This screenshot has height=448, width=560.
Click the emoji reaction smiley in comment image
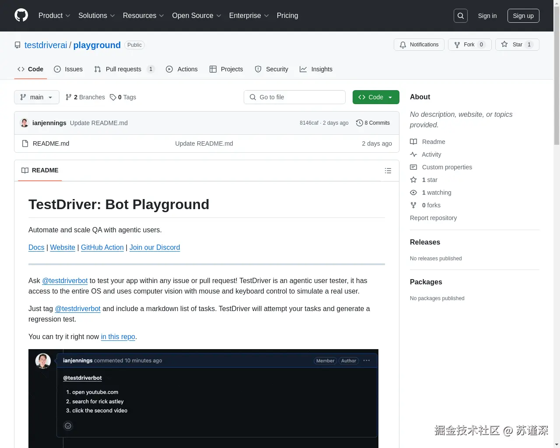point(68,426)
